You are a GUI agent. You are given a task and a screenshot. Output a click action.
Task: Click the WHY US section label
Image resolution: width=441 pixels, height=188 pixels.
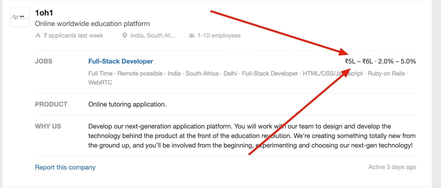coord(48,126)
